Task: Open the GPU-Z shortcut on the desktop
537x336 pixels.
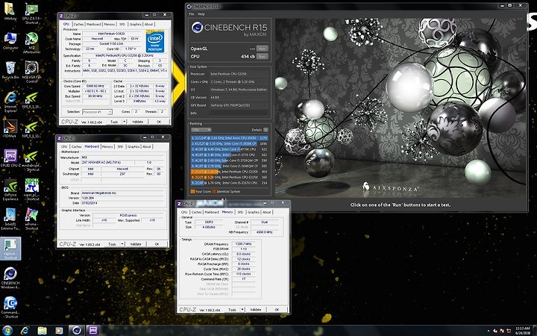Action: click(x=31, y=13)
